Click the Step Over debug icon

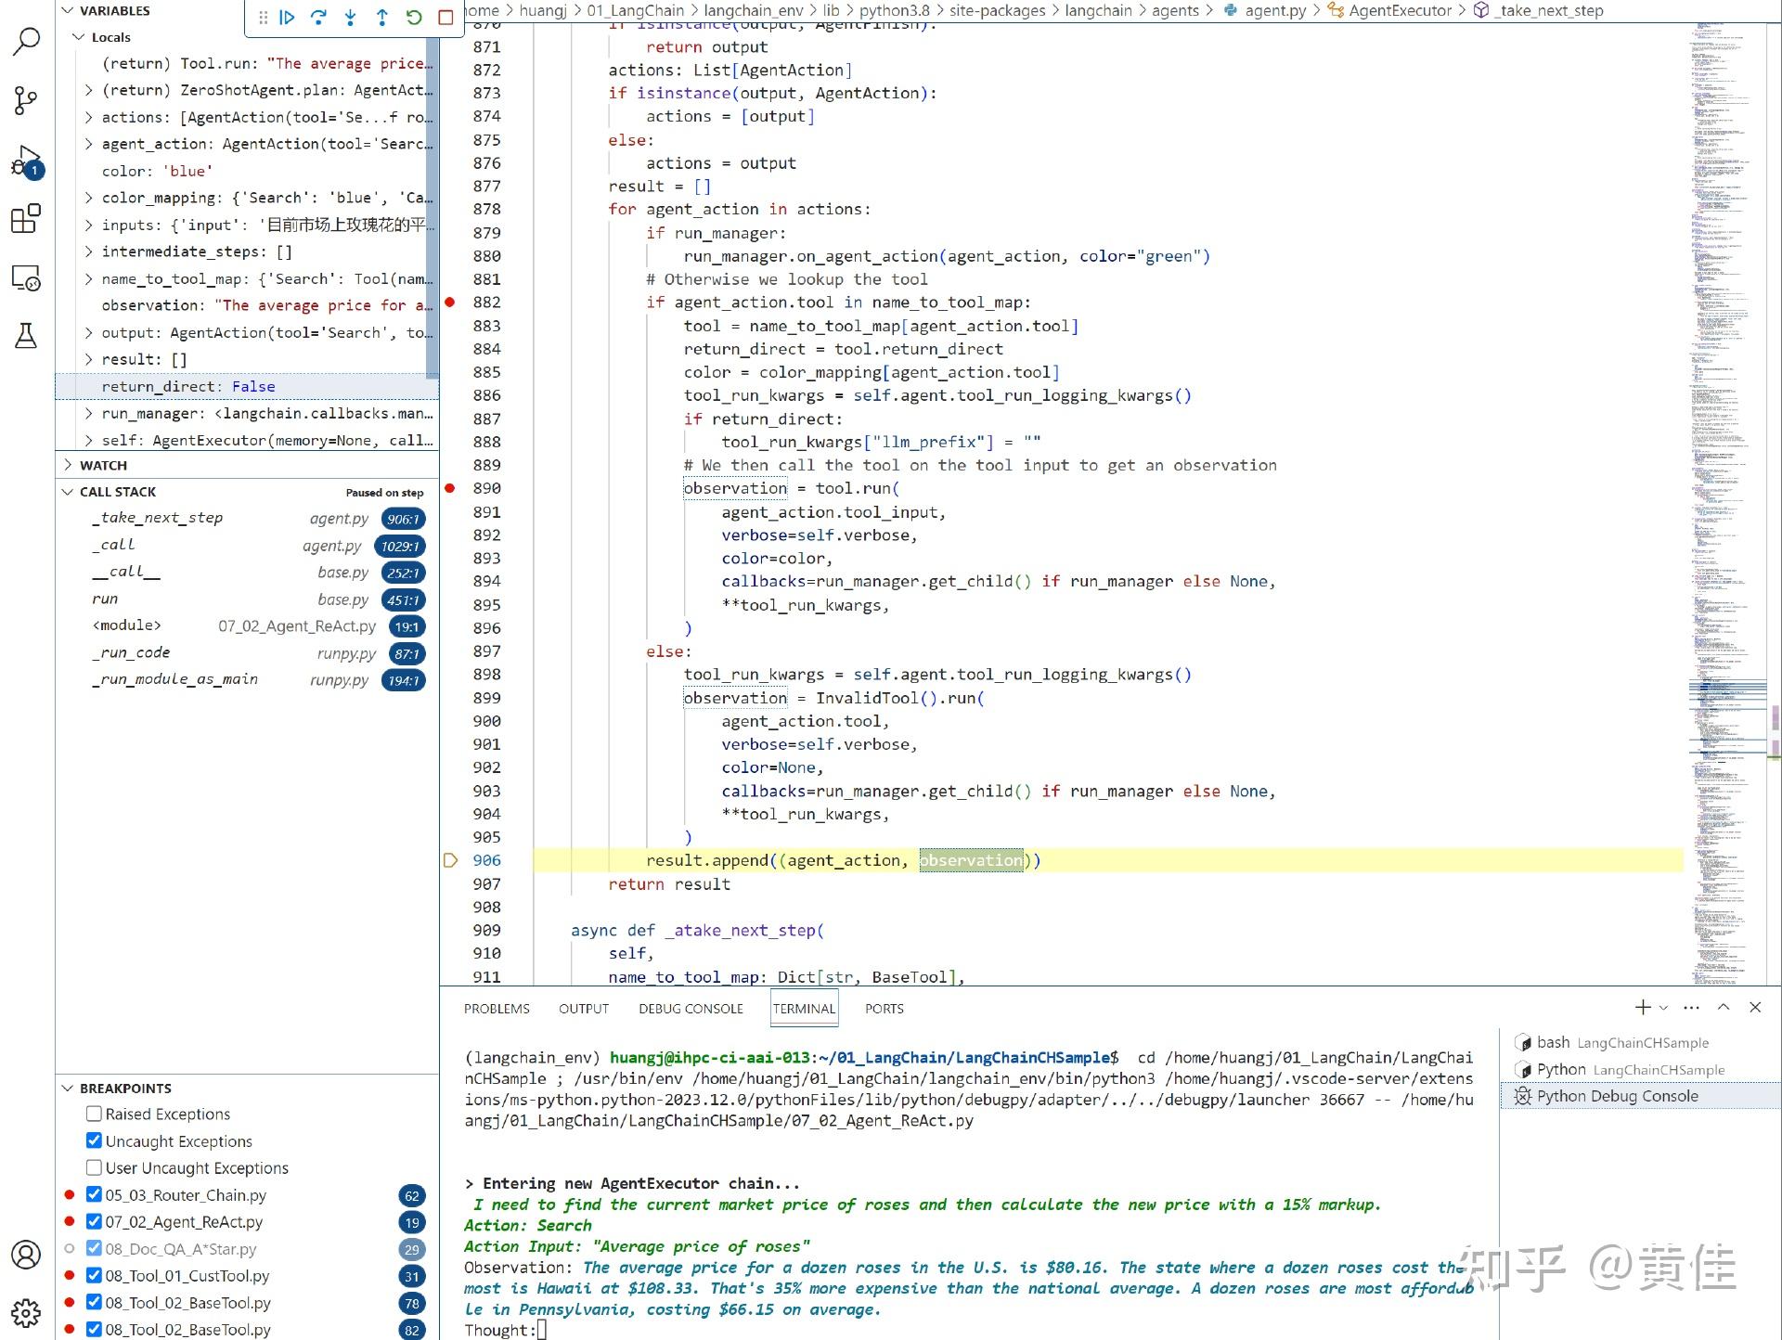(x=318, y=17)
